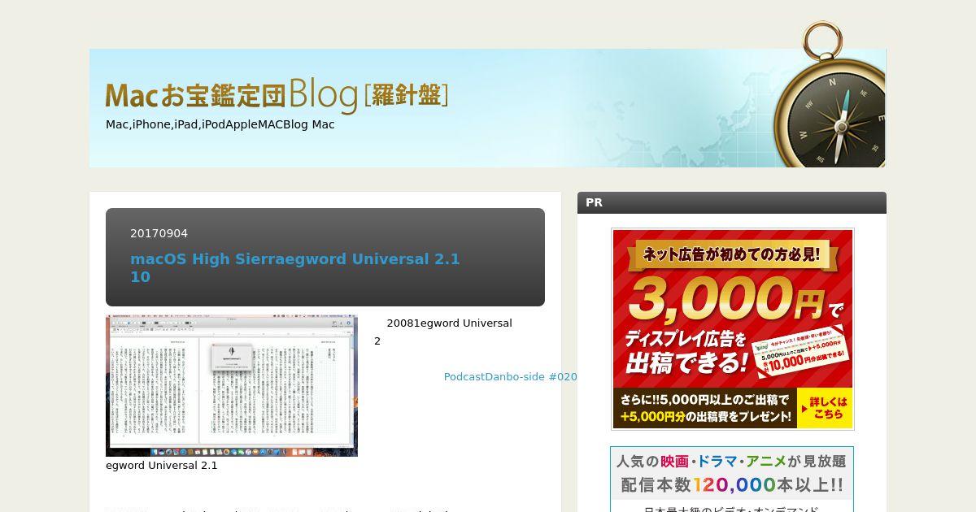
Task: Select the egword Universal 2.1 caption text
Action: (162, 466)
